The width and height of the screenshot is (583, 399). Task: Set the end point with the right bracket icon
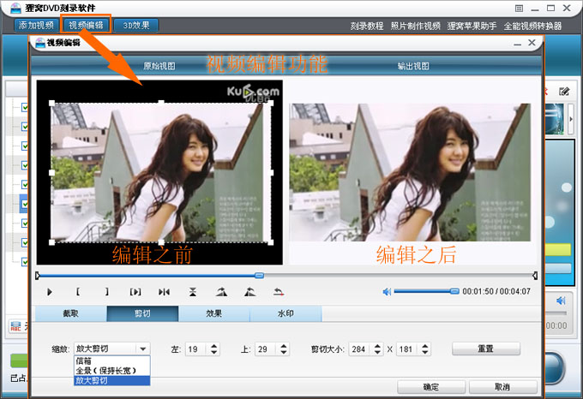click(106, 292)
